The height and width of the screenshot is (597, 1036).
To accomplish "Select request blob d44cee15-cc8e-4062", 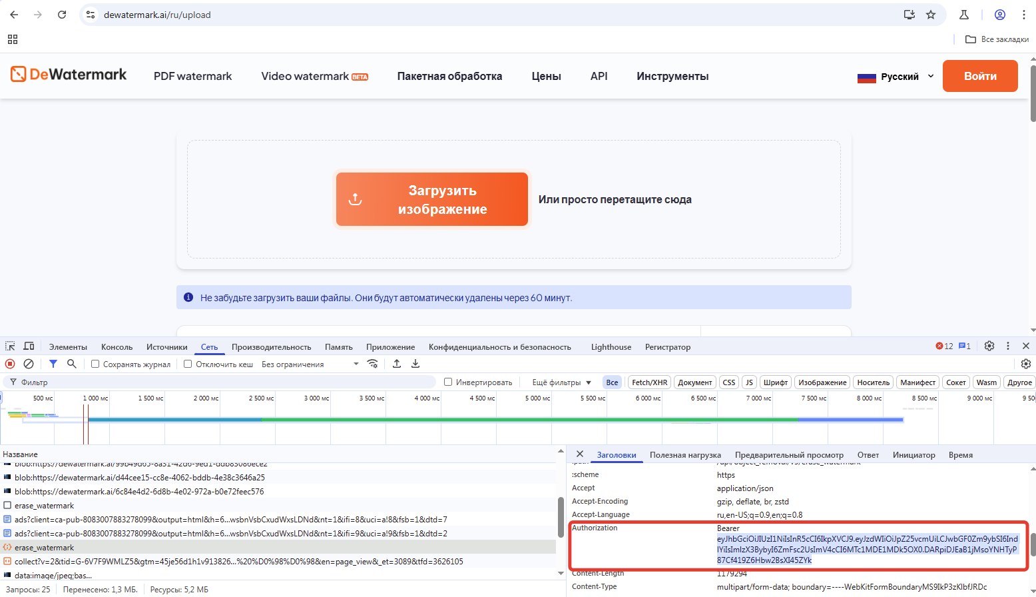I will point(278,478).
